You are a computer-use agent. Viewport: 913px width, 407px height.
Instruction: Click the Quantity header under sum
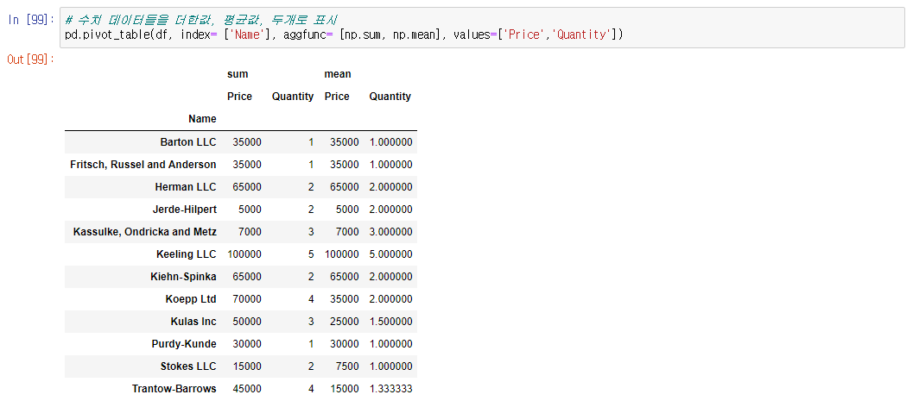(293, 97)
